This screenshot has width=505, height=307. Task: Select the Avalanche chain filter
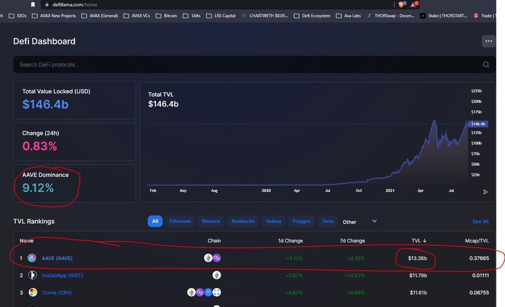243,221
